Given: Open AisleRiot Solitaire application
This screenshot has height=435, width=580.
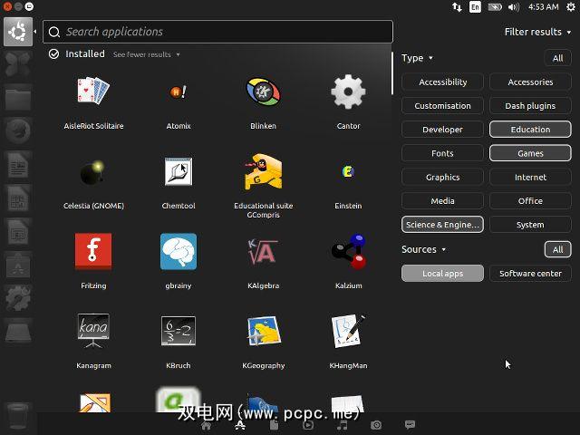Looking at the screenshot, I should [93, 101].
